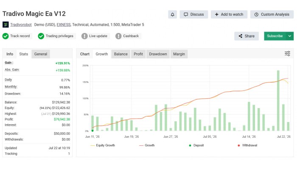
Task: Click the notification bell icon
Action: [x=172, y=14]
